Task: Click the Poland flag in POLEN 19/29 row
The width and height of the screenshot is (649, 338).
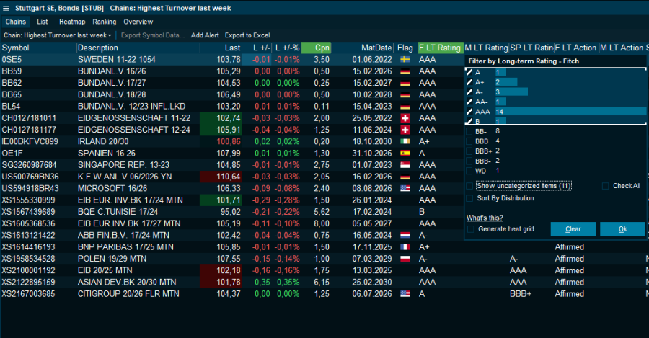Action: click(x=405, y=259)
